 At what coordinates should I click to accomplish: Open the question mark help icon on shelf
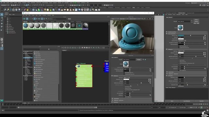[x=99, y=10]
